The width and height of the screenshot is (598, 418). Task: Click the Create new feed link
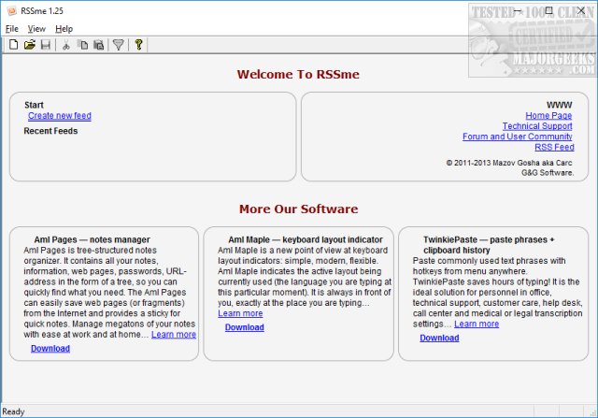pos(60,116)
